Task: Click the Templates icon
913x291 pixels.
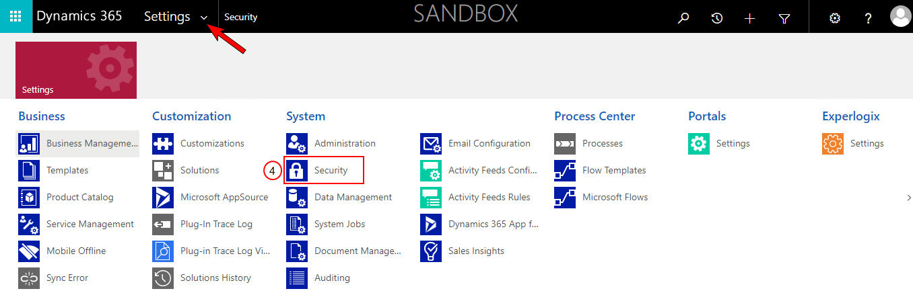Action: [x=29, y=171]
